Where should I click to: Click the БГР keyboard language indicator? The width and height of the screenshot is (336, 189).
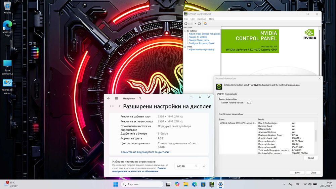coord(298,184)
